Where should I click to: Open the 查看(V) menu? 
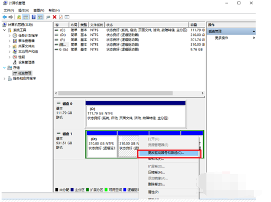click(39, 11)
